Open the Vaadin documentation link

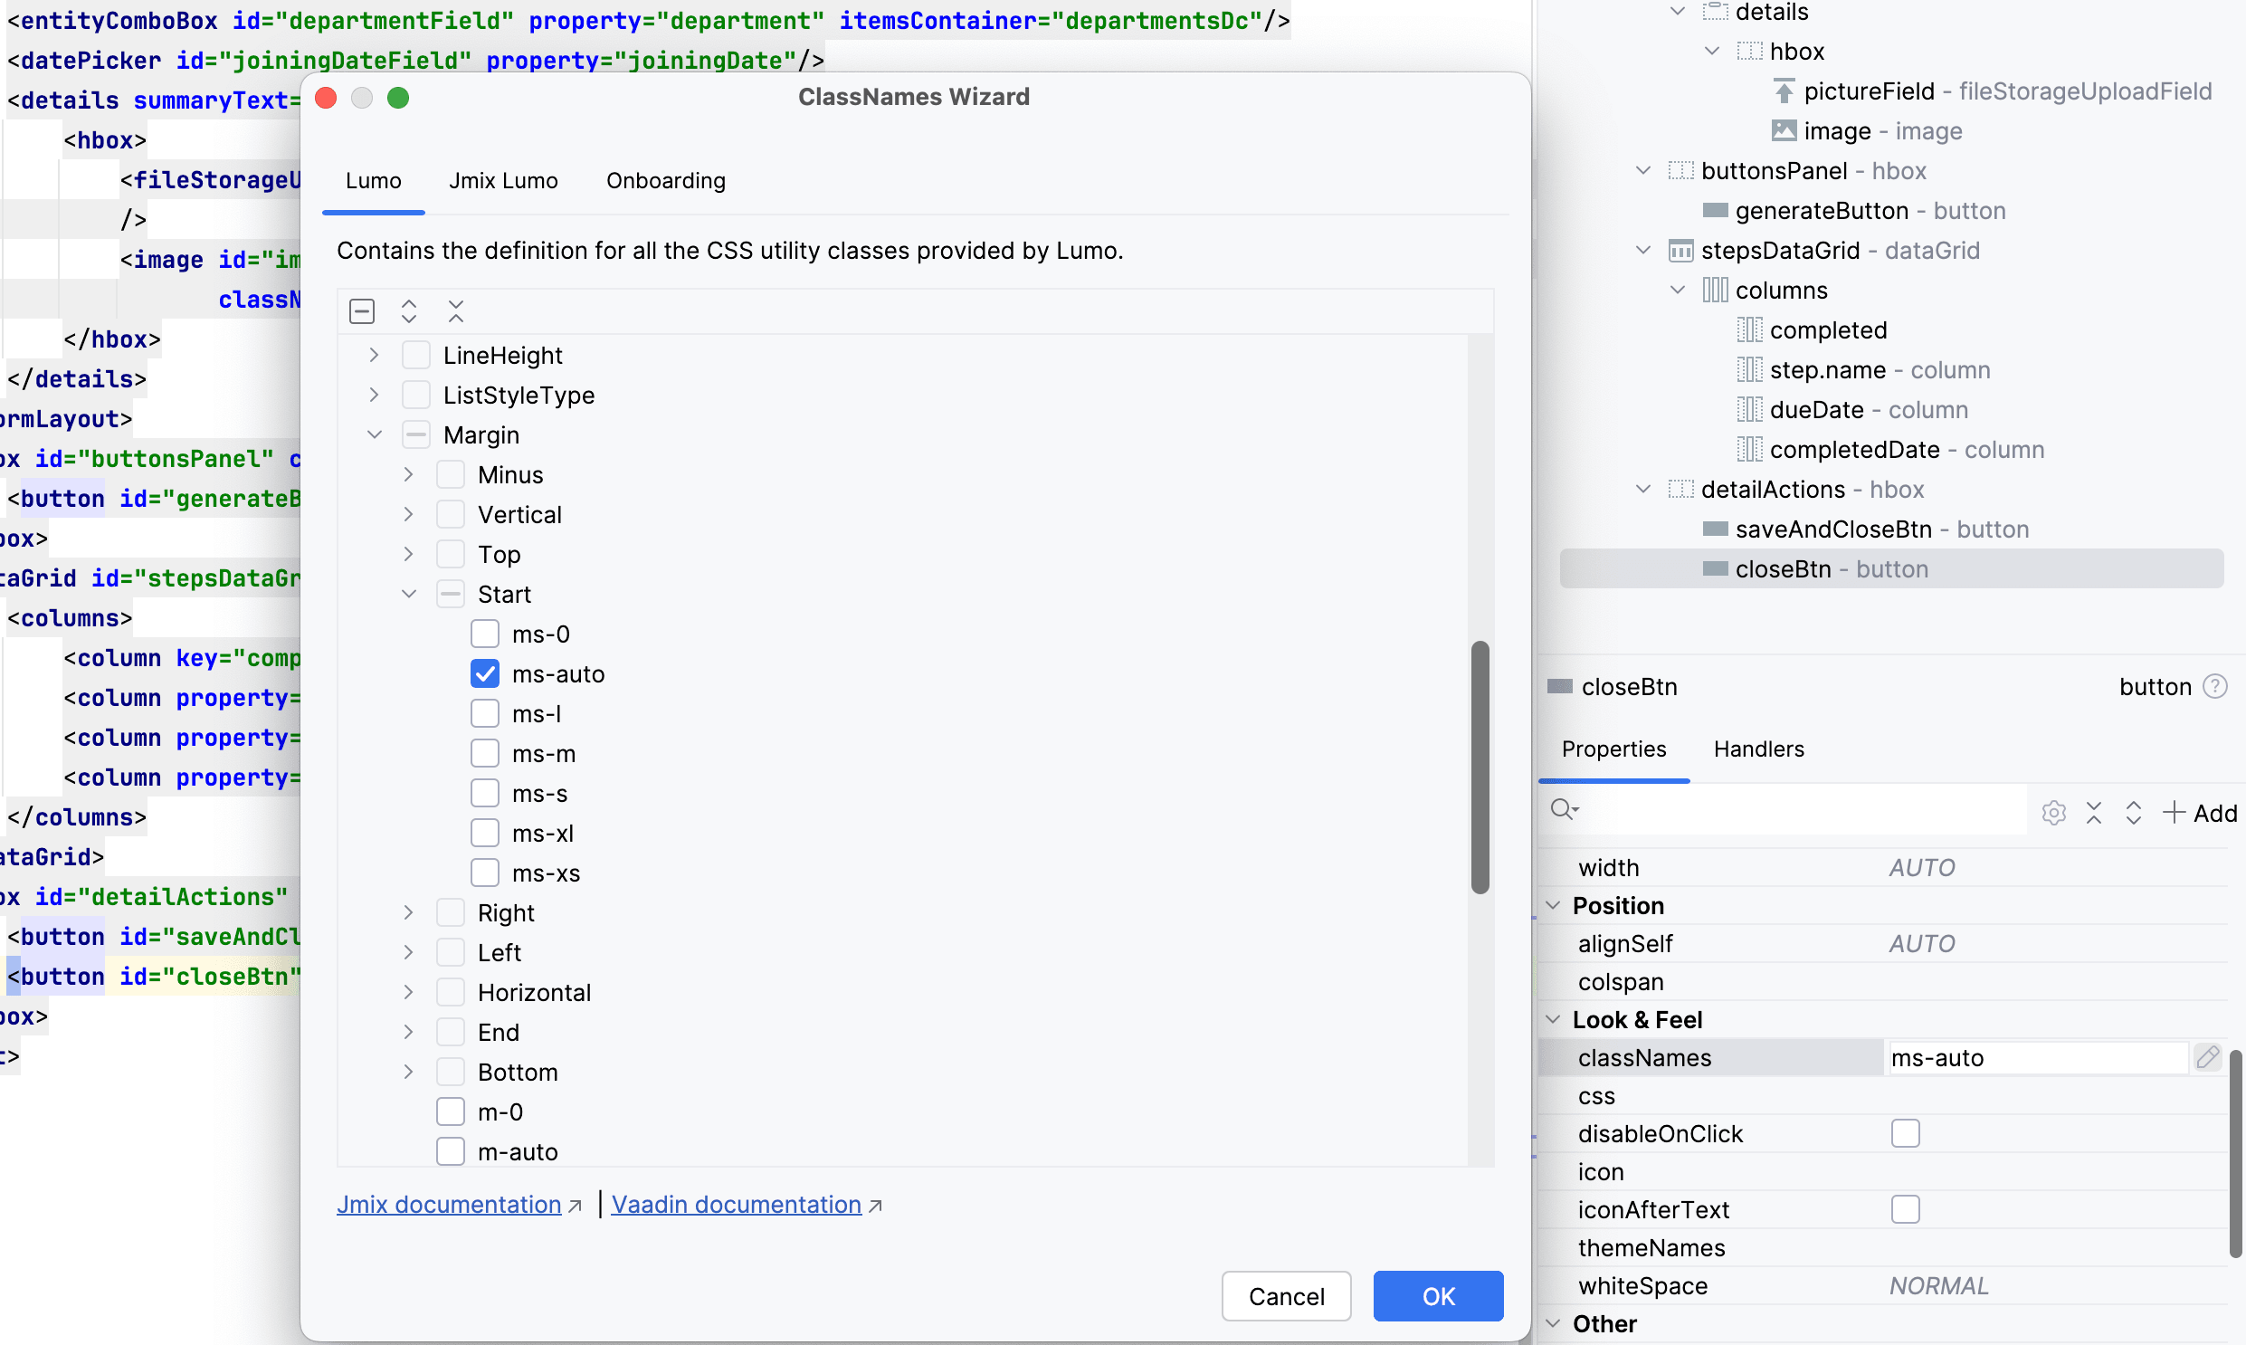pyautogui.click(x=736, y=1205)
